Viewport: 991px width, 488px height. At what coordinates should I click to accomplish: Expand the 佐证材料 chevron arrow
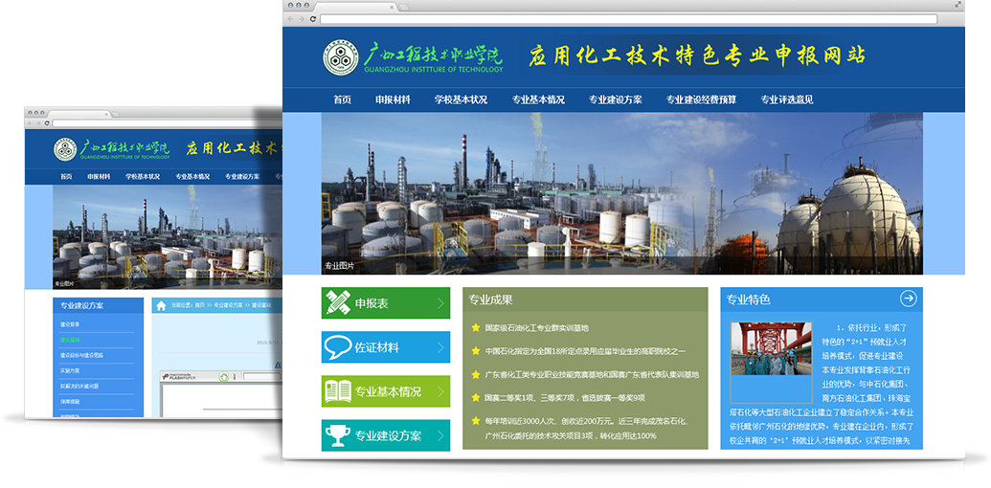coord(439,347)
